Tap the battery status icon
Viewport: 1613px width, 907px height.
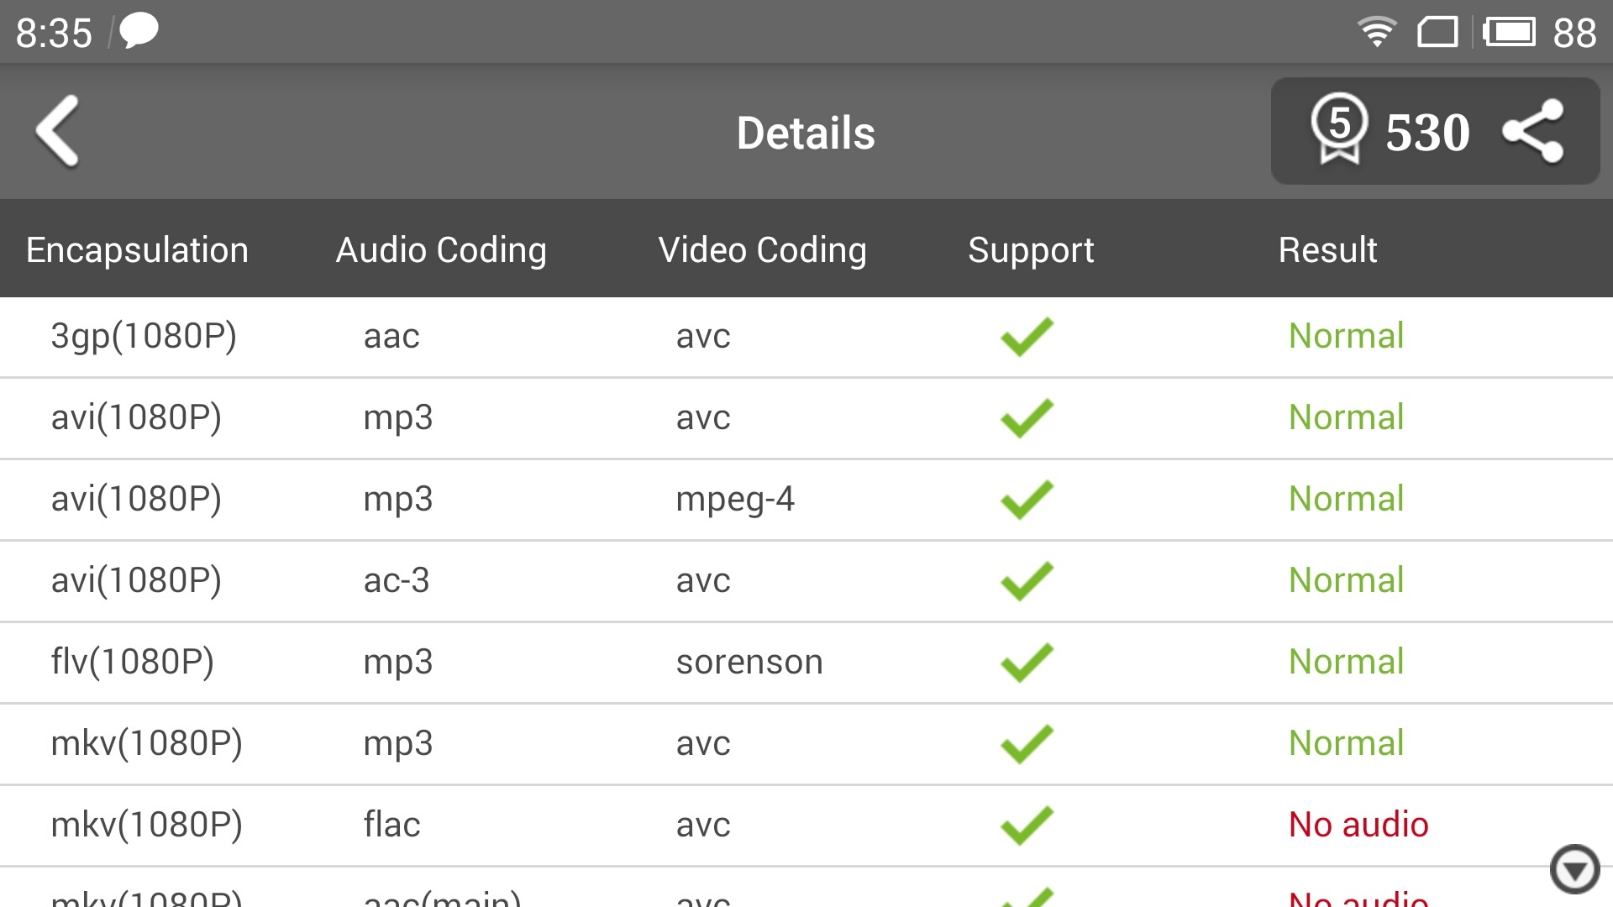(x=1510, y=32)
